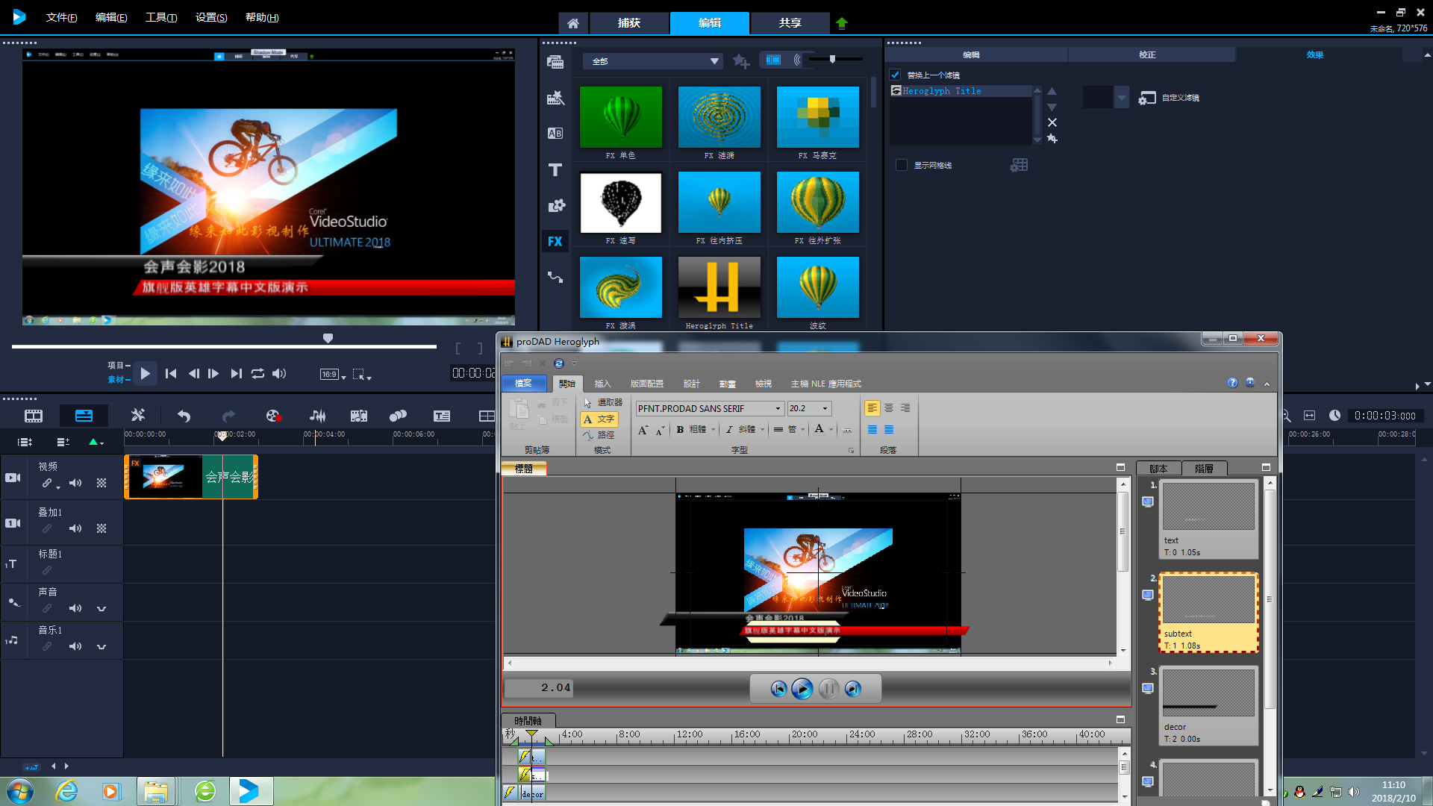
Task: Select the 選取器 pointer tool in Heroglyph
Action: click(x=603, y=402)
